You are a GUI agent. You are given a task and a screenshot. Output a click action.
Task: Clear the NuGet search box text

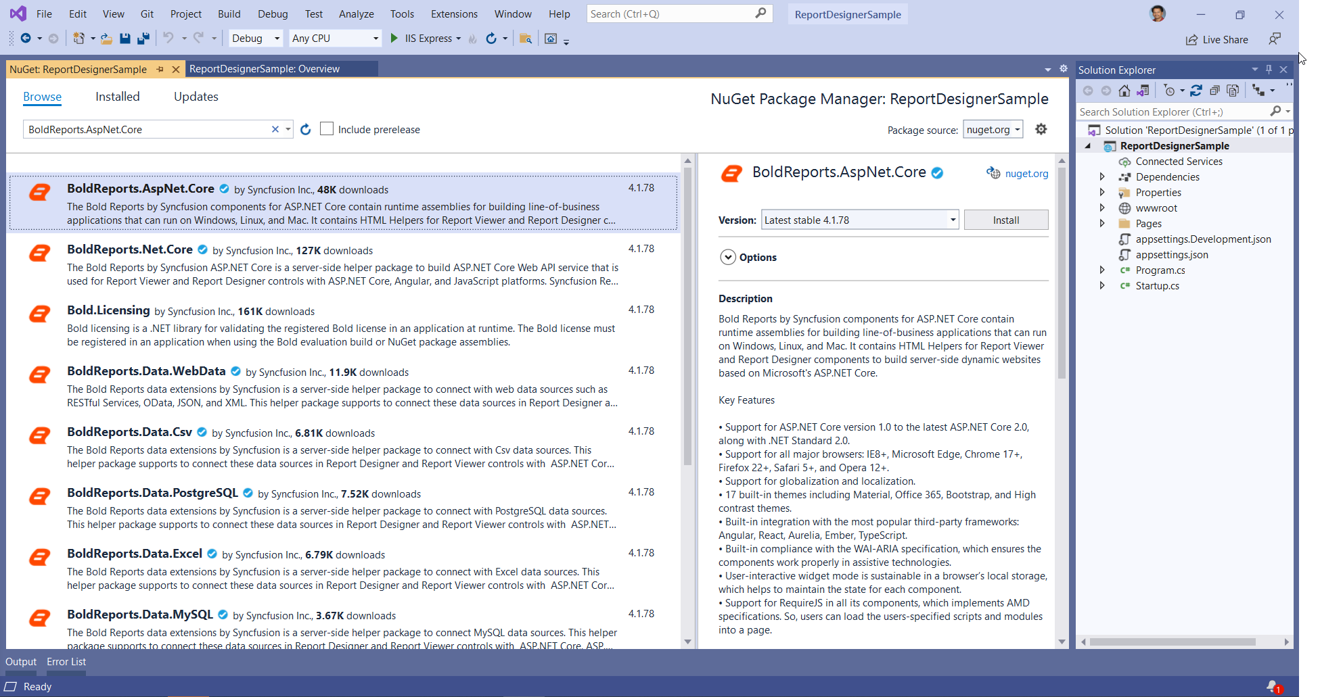click(x=275, y=129)
